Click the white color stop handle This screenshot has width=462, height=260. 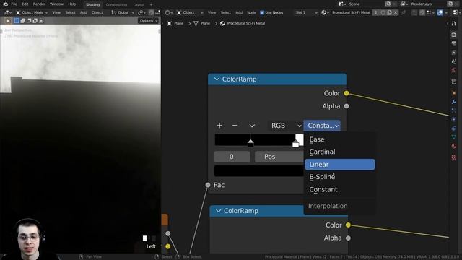tap(296, 143)
